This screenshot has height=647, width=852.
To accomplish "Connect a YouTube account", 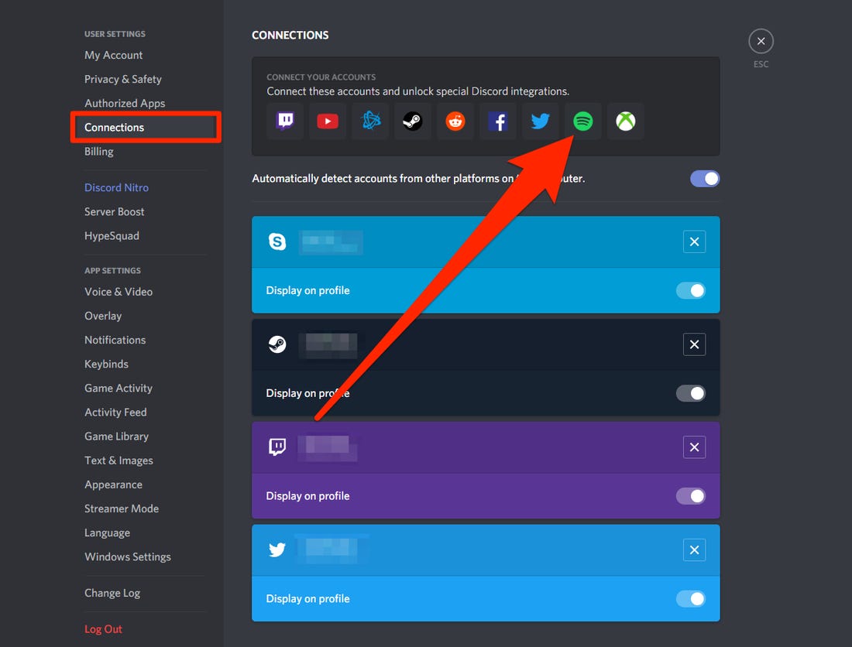I will click(x=327, y=122).
